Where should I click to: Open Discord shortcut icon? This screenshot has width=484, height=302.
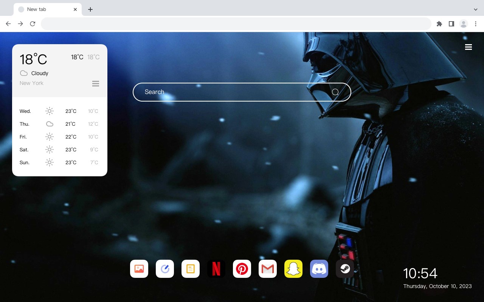[x=319, y=269]
